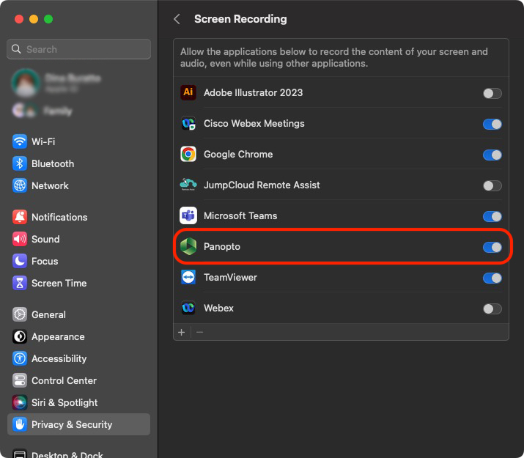
Task: Open Appearance settings
Action: (78, 336)
